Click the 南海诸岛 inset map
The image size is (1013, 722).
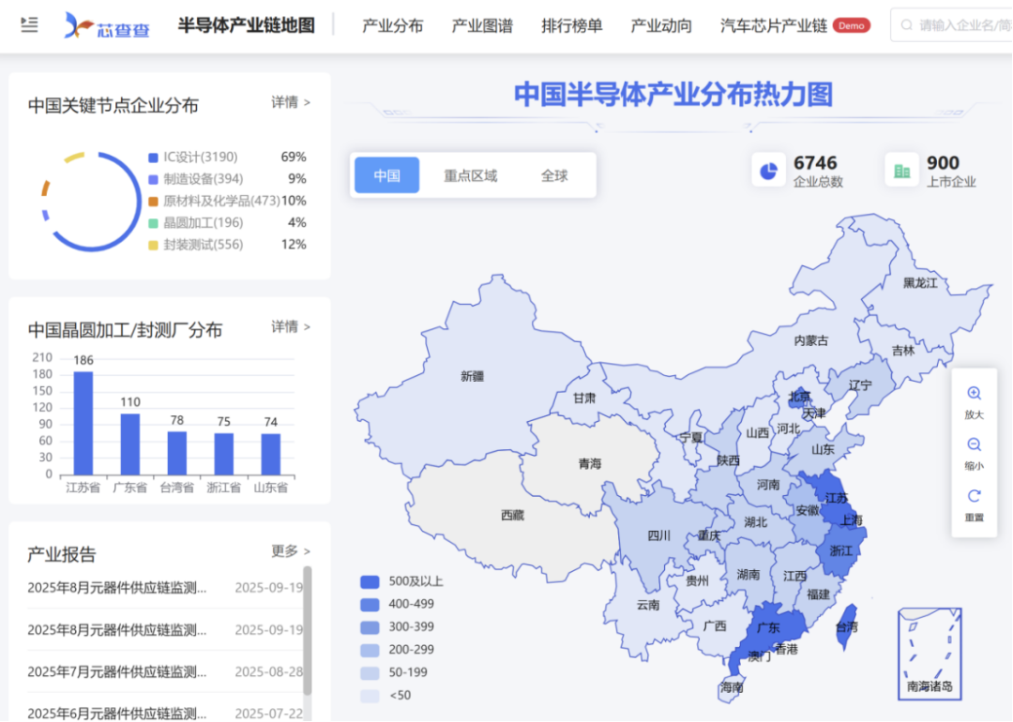tap(930, 654)
